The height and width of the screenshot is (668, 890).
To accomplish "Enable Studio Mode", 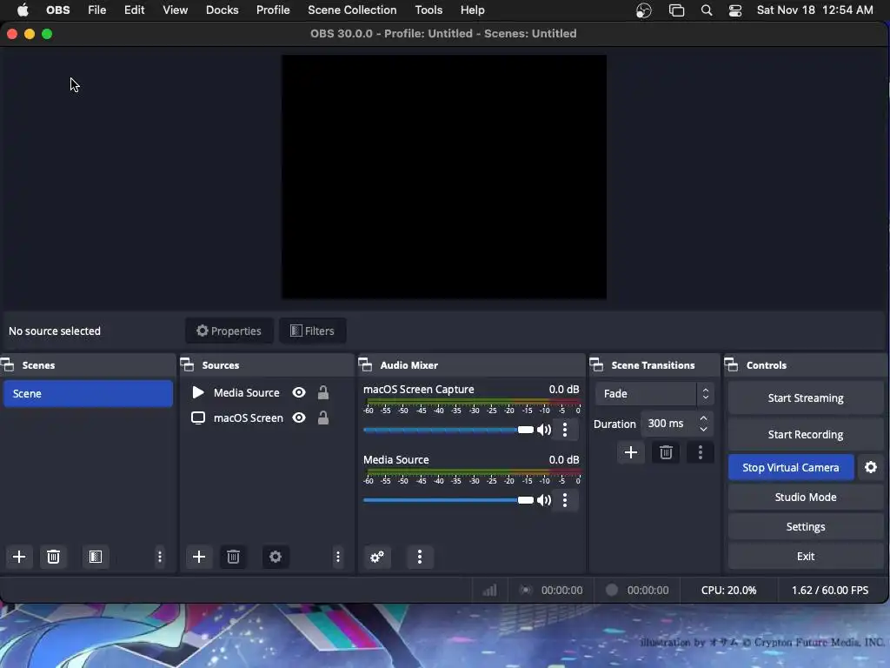I will (x=806, y=497).
